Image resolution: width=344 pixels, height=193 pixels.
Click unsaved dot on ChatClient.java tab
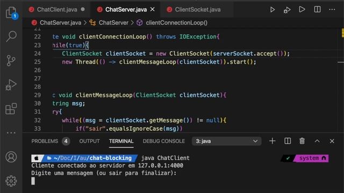(83, 10)
